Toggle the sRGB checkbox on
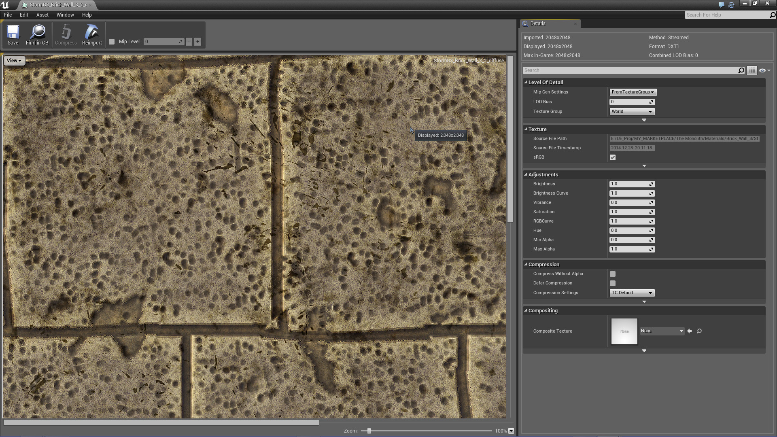The height and width of the screenshot is (437, 777). click(613, 157)
